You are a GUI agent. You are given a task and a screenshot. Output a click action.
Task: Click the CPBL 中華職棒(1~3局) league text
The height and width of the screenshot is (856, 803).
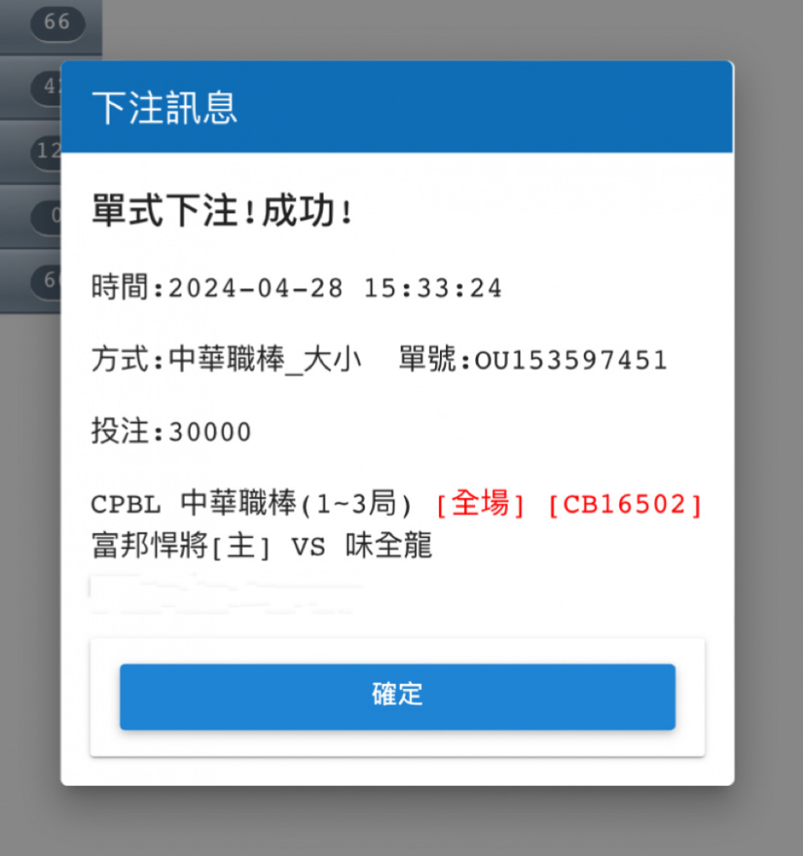(x=251, y=503)
